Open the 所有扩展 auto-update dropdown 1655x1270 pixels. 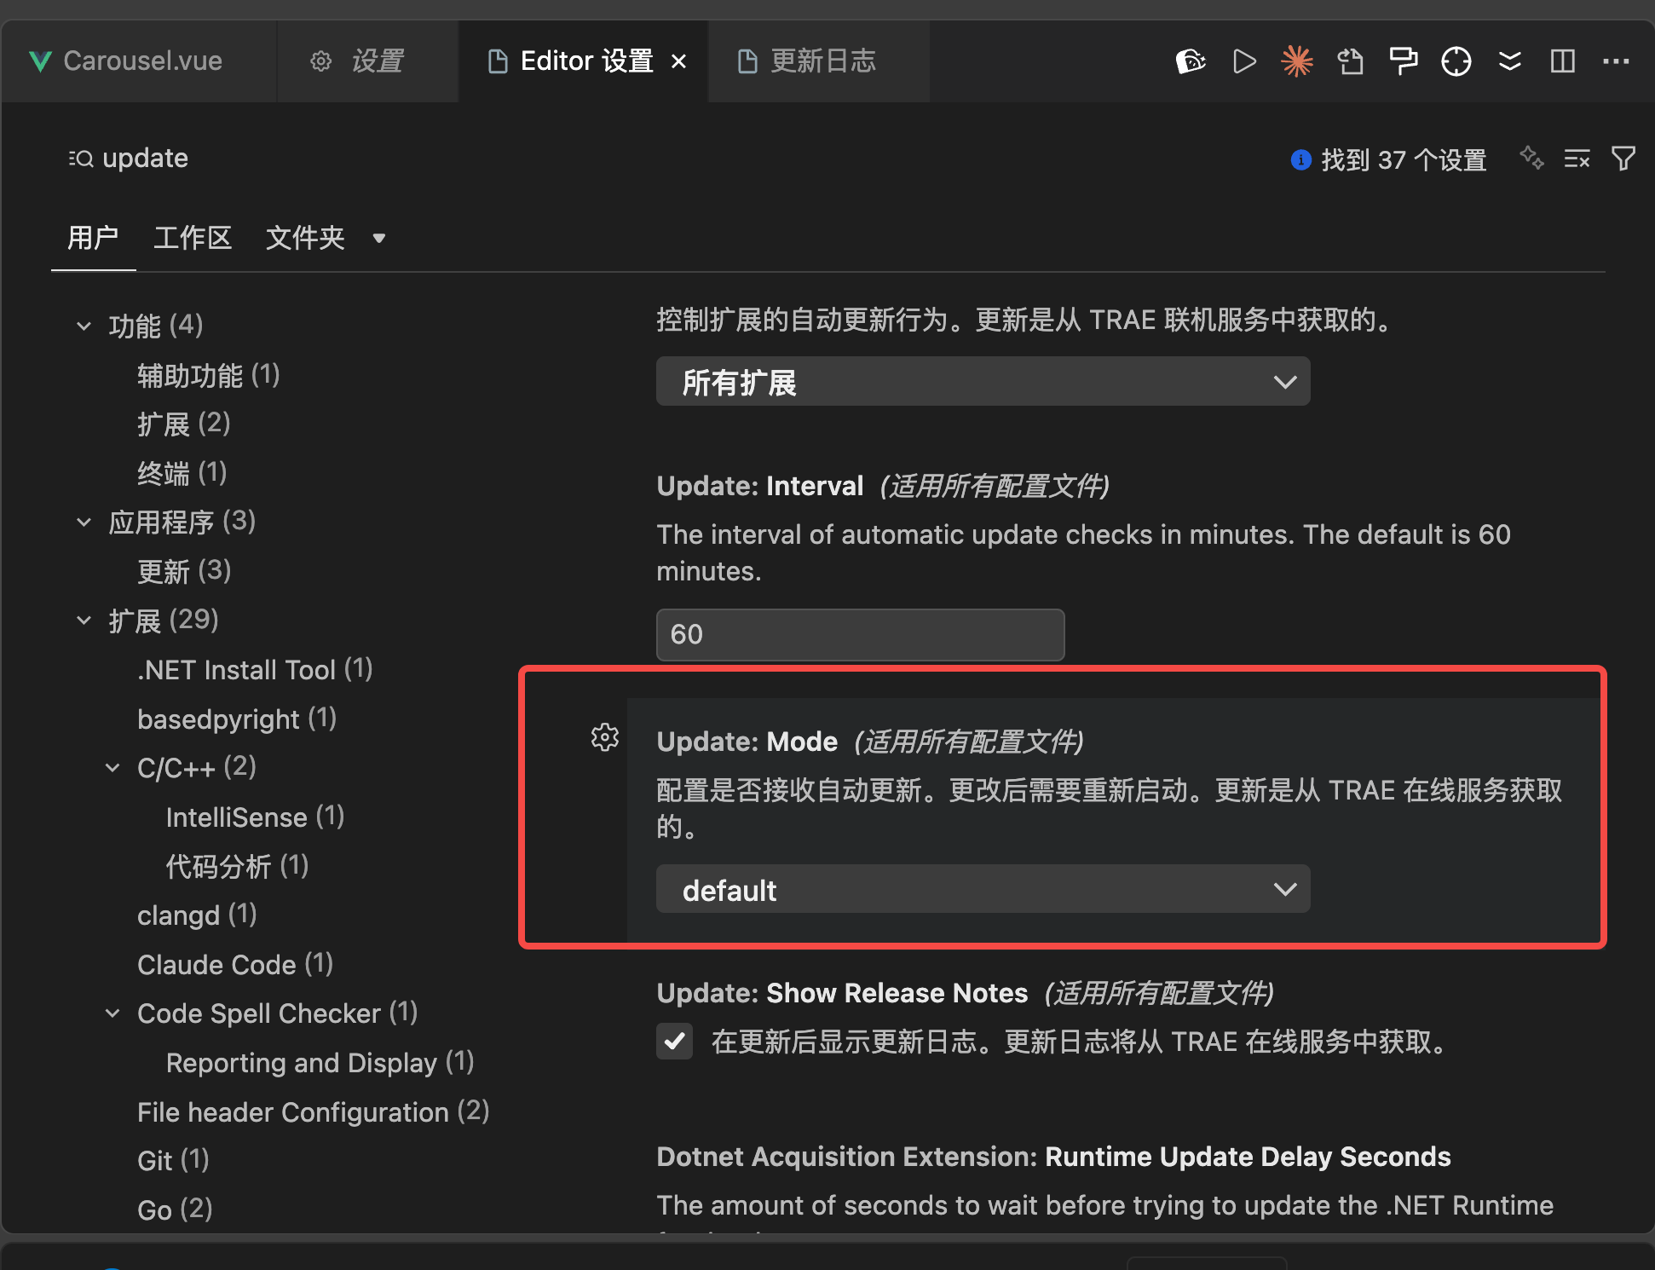pos(983,382)
